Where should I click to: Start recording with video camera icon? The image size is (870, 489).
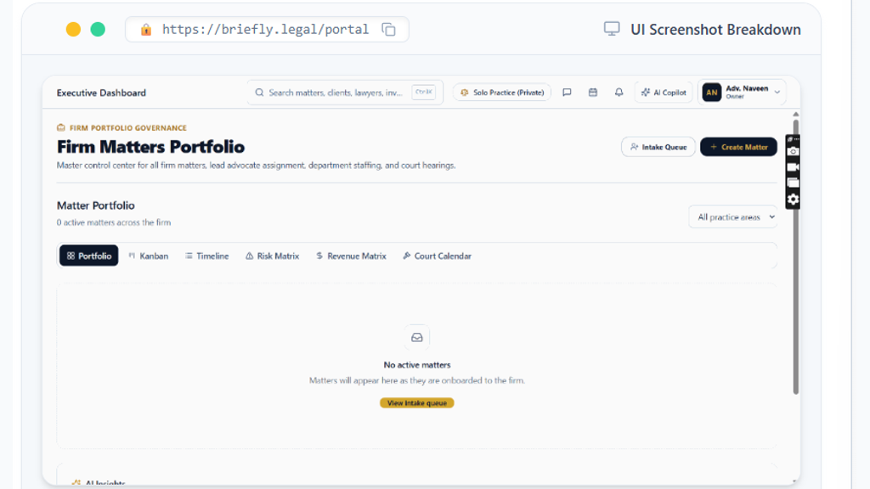pos(793,167)
